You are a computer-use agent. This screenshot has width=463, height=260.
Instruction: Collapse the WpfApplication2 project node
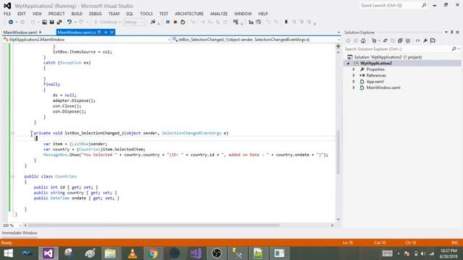(349, 63)
